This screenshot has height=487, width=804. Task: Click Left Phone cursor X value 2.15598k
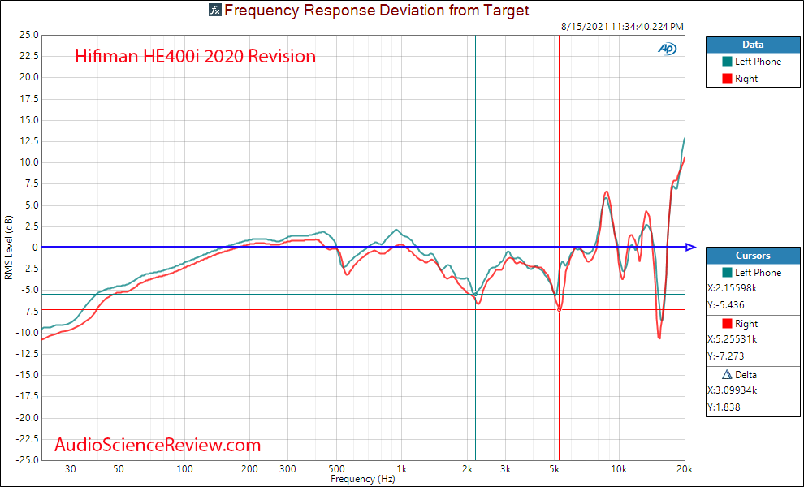click(x=733, y=288)
